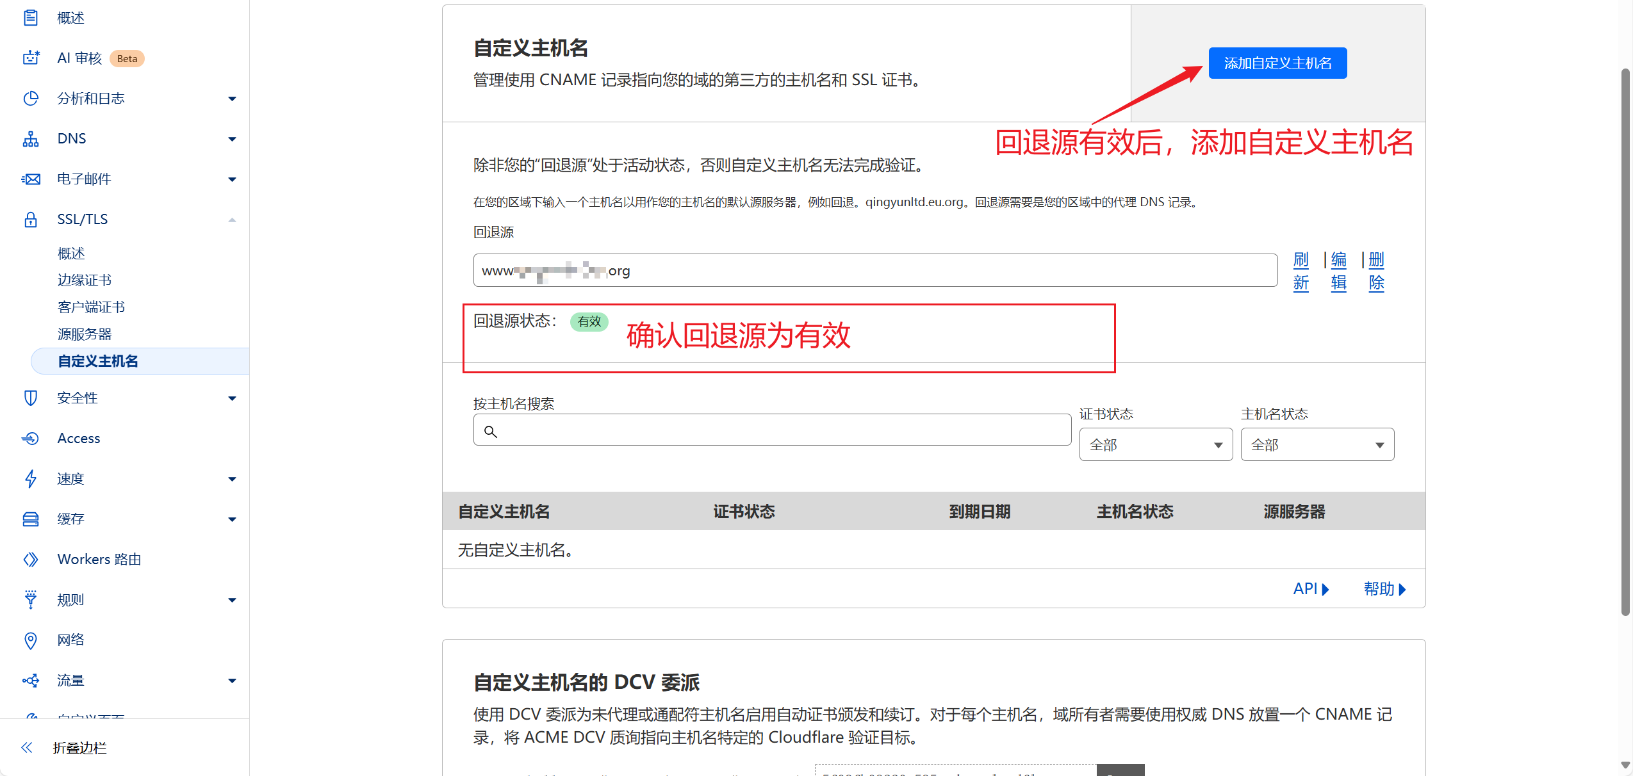Click the 有效 status badge
This screenshot has height=776, width=1633.
click(589, 321)
